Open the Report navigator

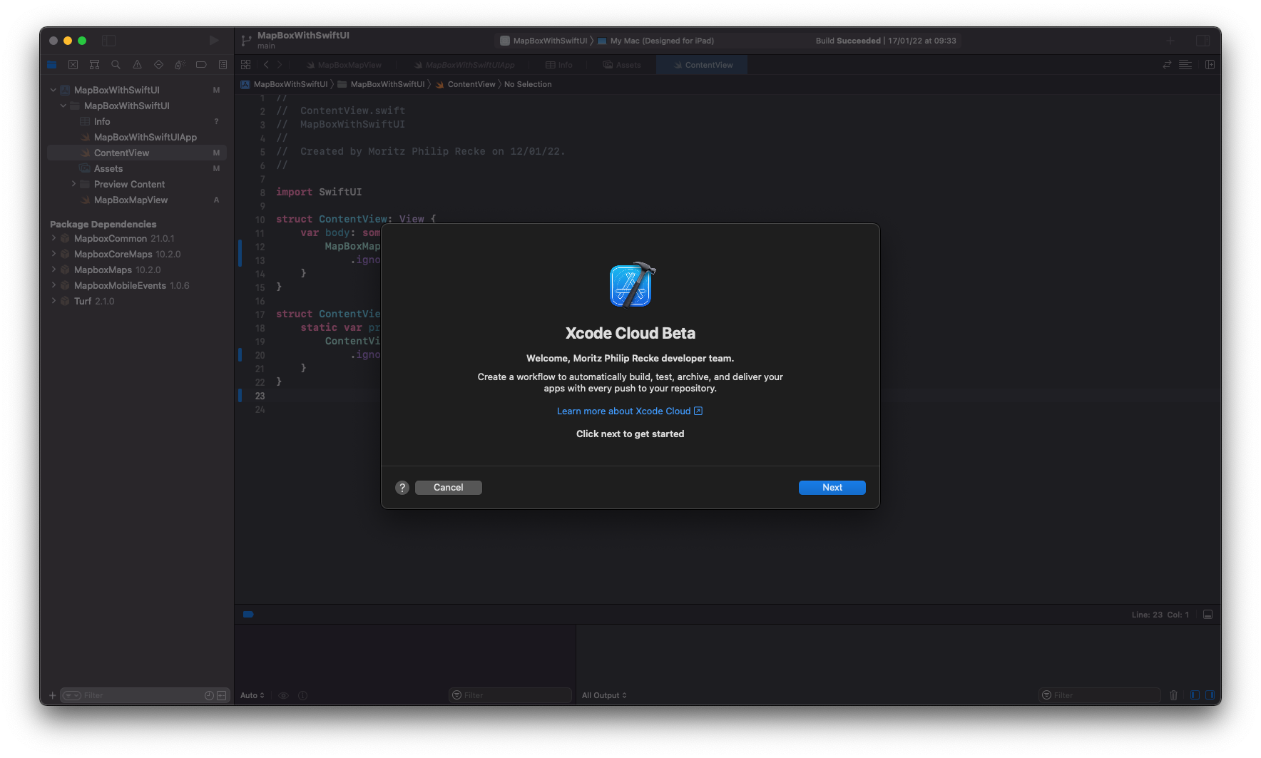pyautogui.click(x=223, y=65)
